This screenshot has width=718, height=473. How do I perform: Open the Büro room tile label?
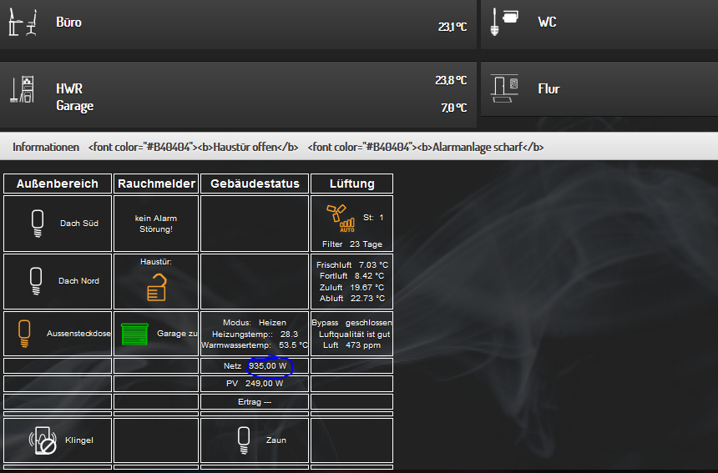coord(68,22)
